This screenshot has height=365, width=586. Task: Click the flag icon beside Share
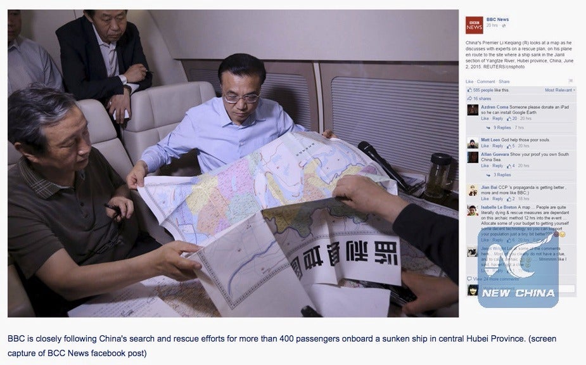570,81
